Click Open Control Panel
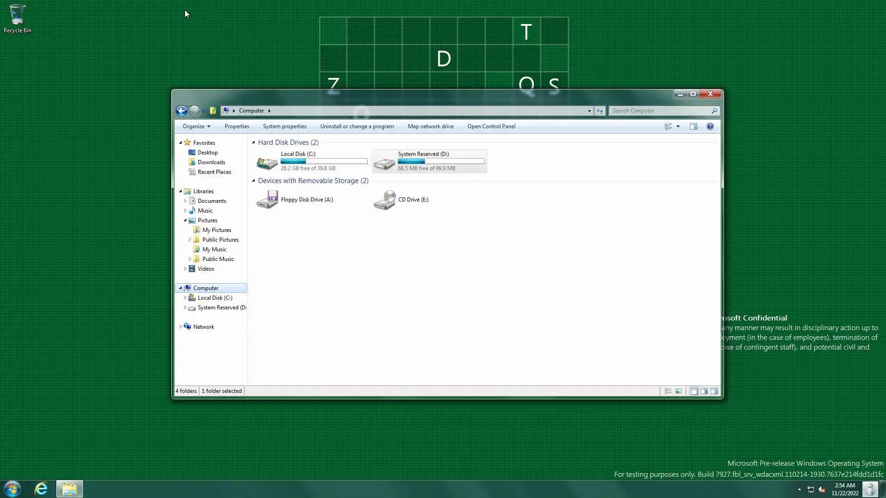Image resolution: width=886 pixels, height=498 pixels. point(491,126)
